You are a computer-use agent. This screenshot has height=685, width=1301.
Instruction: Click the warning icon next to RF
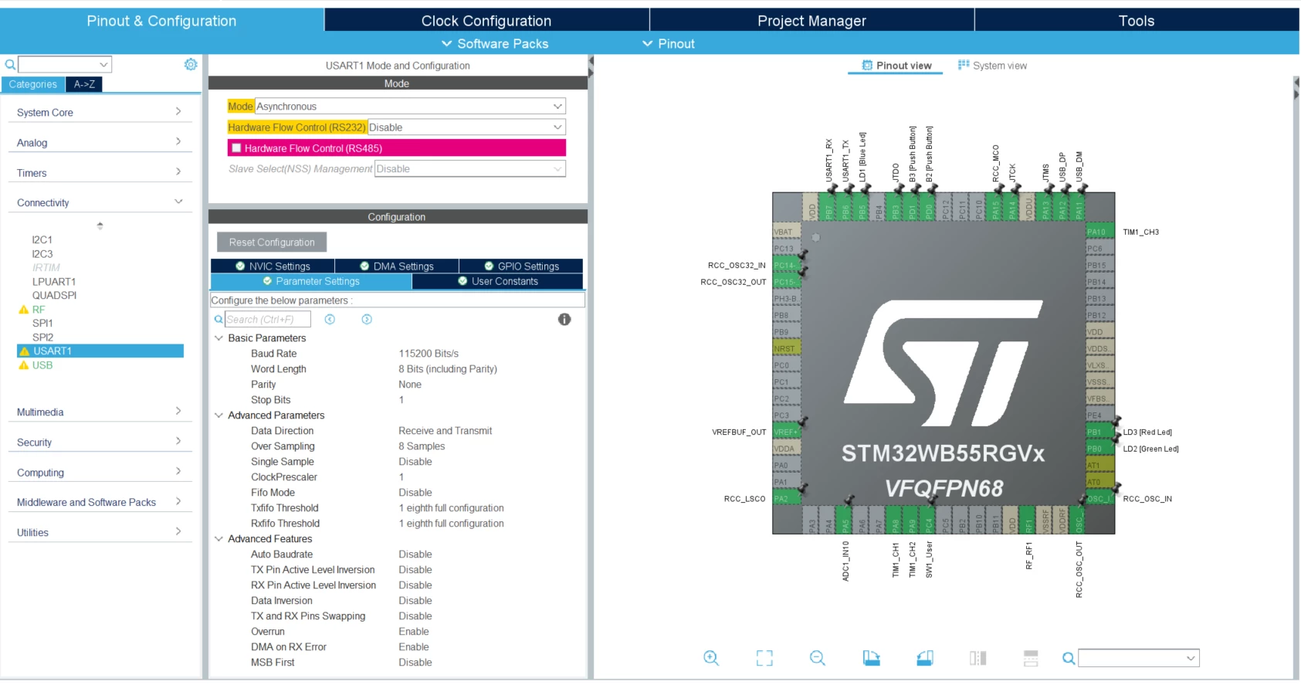pyautogui.click(x=23, y=310)
